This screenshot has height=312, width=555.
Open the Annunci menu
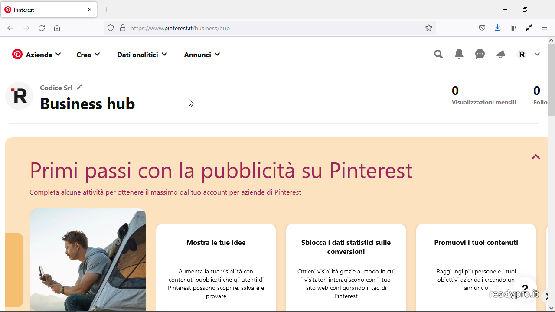[x=202, y=54]
